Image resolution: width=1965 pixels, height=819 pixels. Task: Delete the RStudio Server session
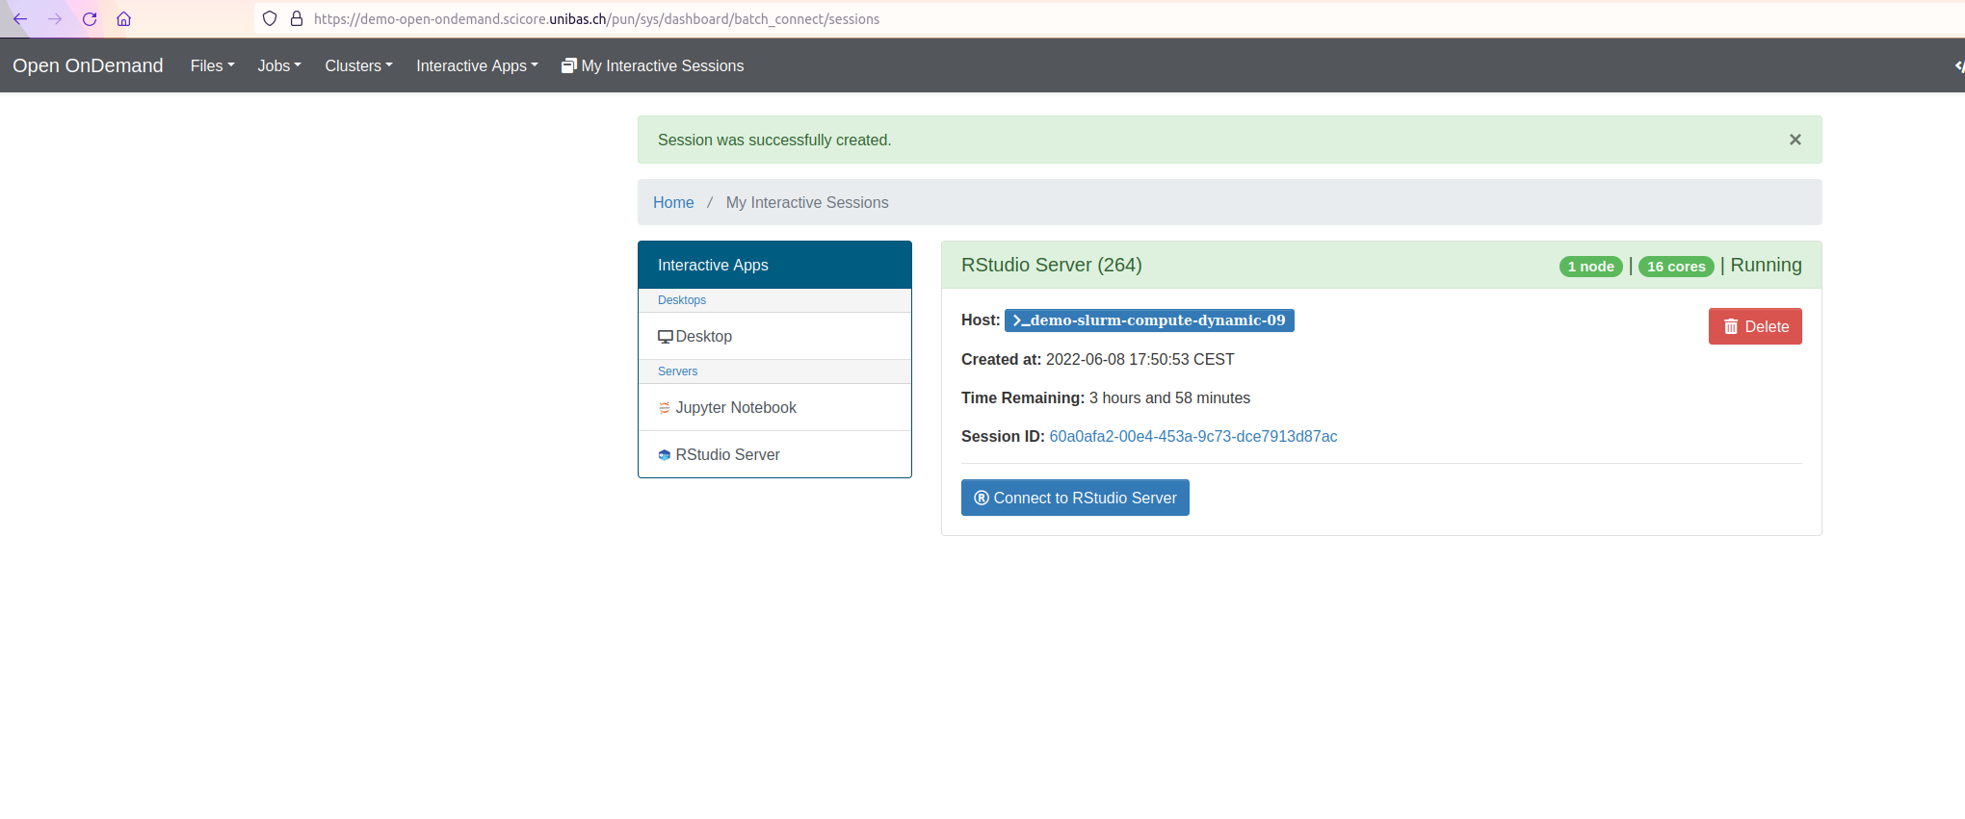click(1754, 326)
